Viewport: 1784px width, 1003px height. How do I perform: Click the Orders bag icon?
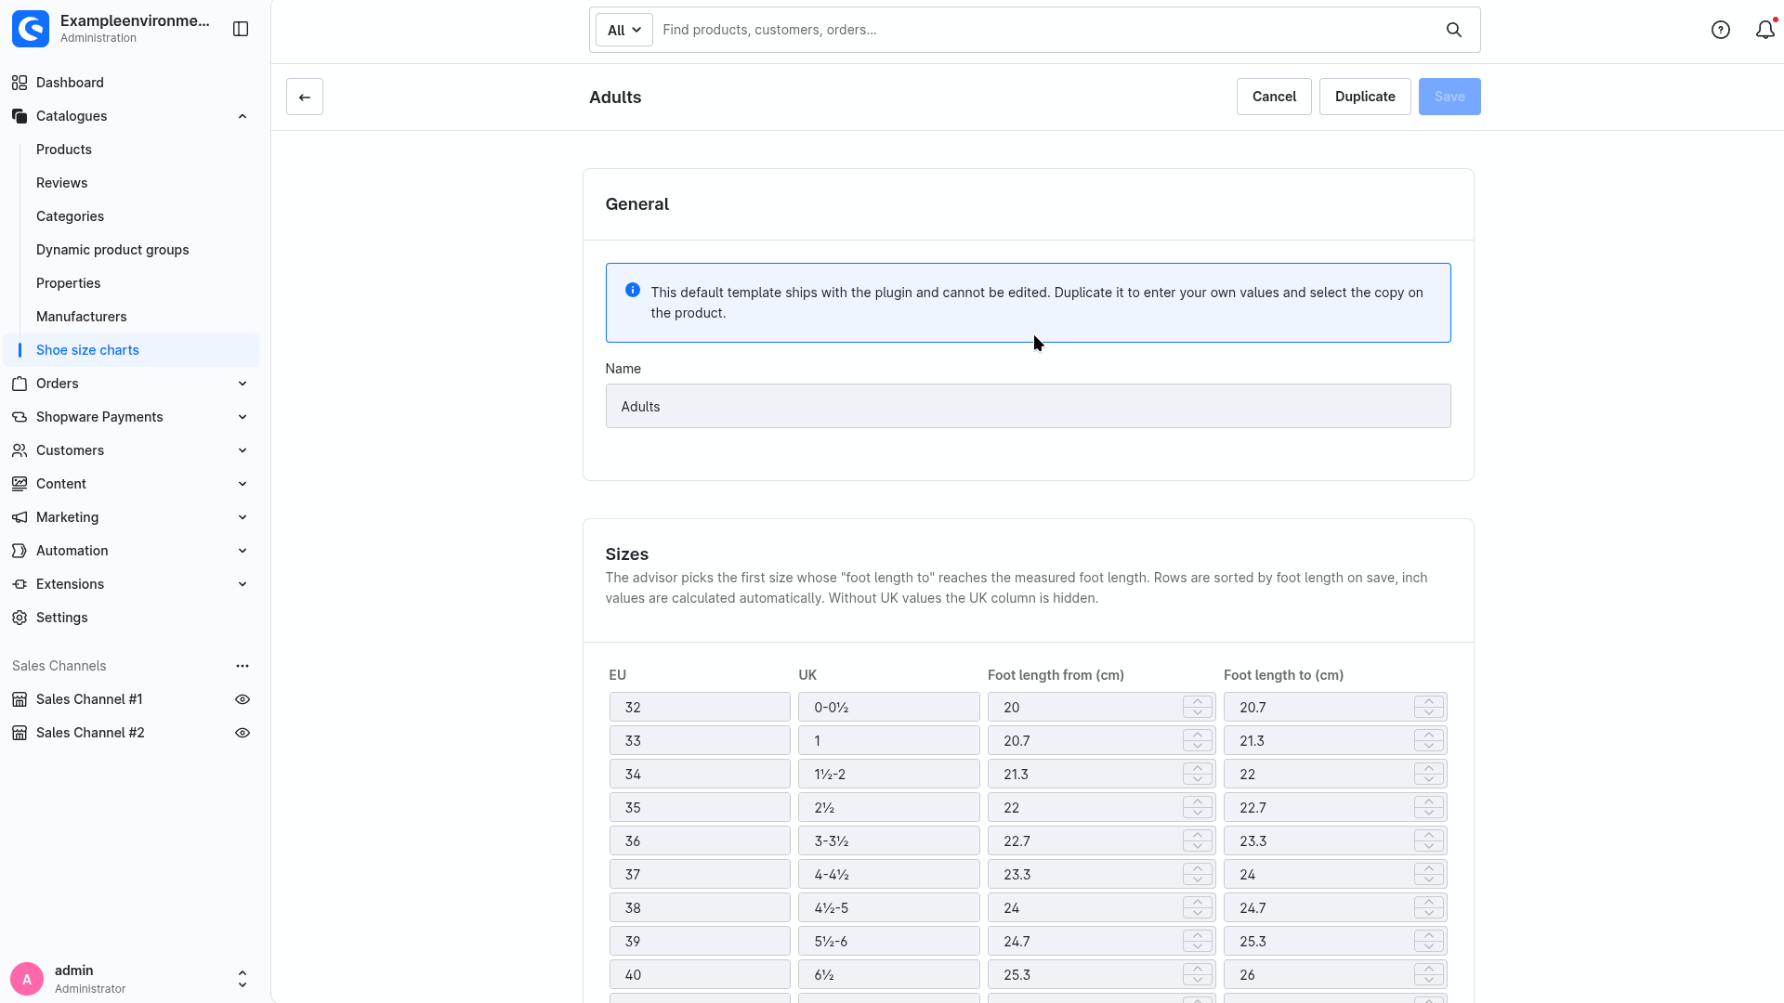click(x=20, y=384)
